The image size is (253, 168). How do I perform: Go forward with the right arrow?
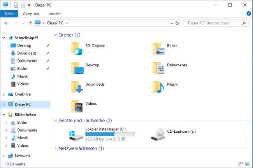(16, 23)
